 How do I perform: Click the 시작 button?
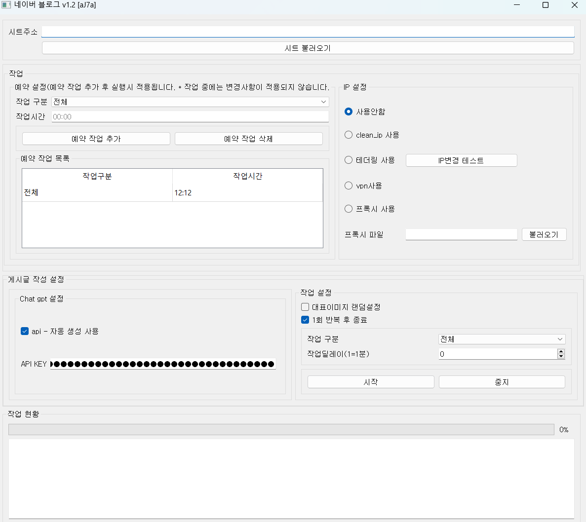(x=371, y=382)
